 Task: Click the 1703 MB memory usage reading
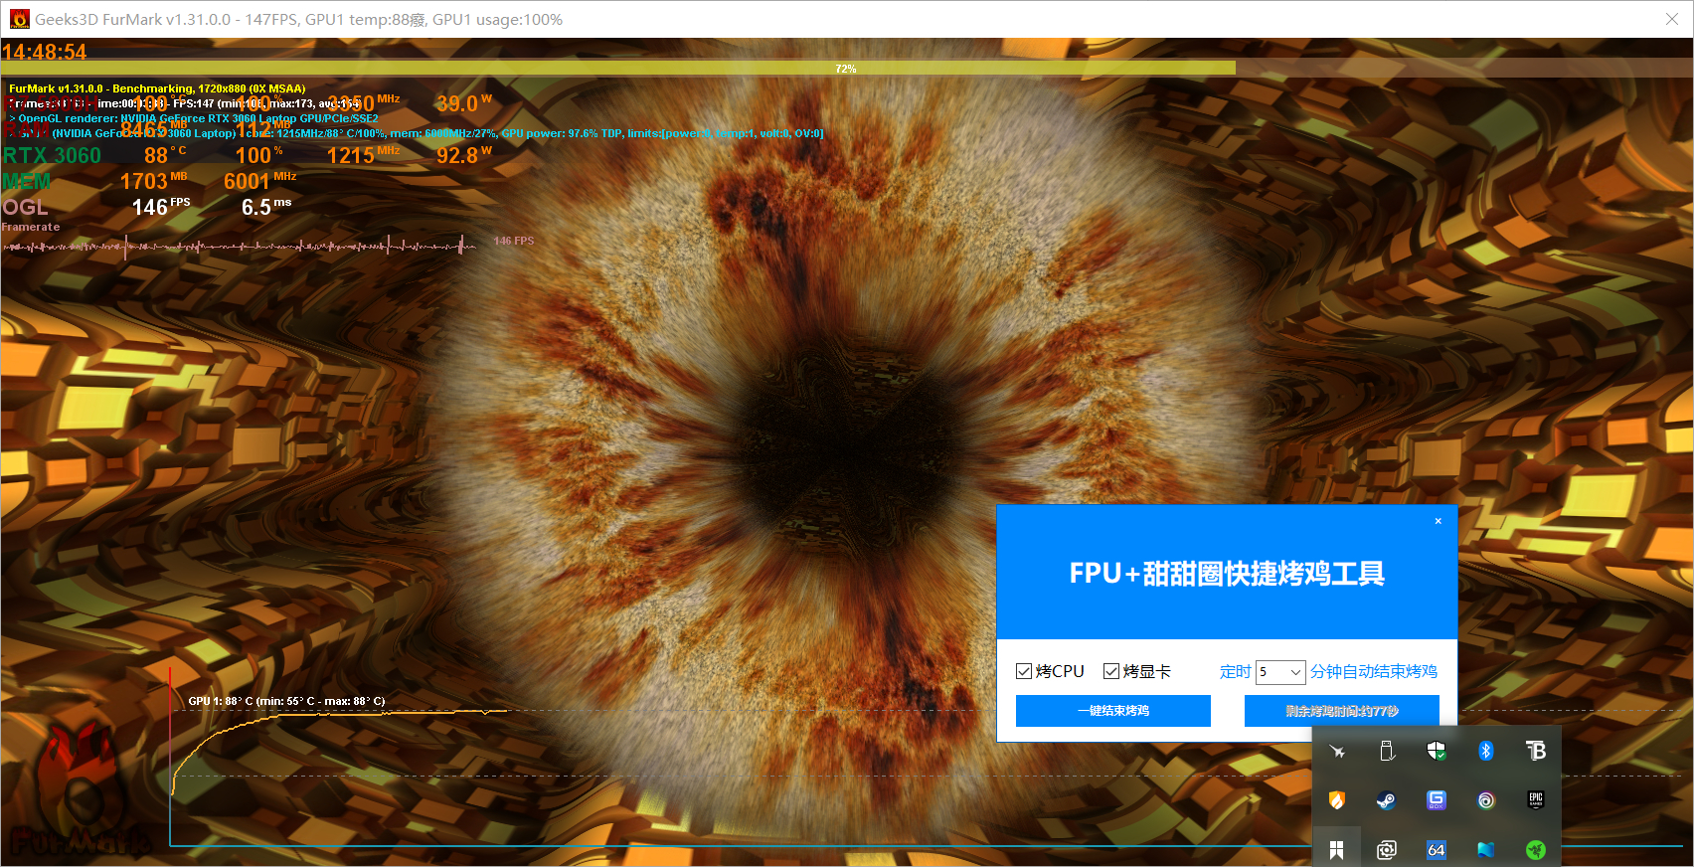point(153,181)
